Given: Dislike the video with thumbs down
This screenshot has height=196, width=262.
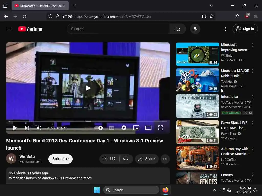Looking at the screenshot, I should [x=126, y=159].
